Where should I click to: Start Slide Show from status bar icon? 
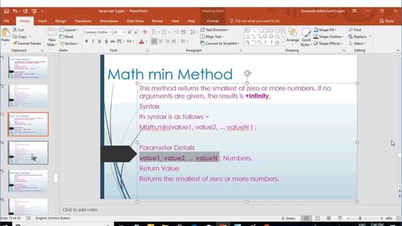click(x=340, y=218)
